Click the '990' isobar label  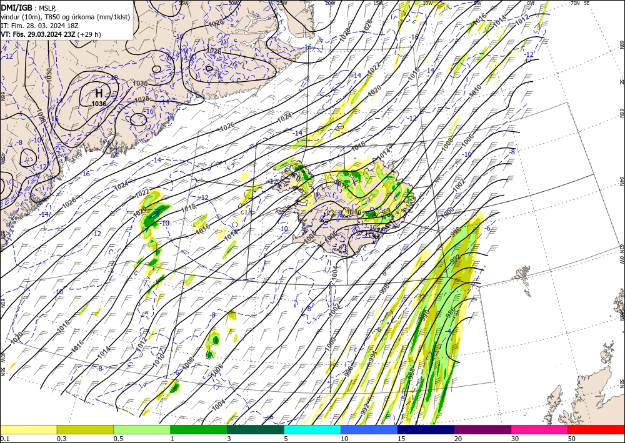pos(424,315)
